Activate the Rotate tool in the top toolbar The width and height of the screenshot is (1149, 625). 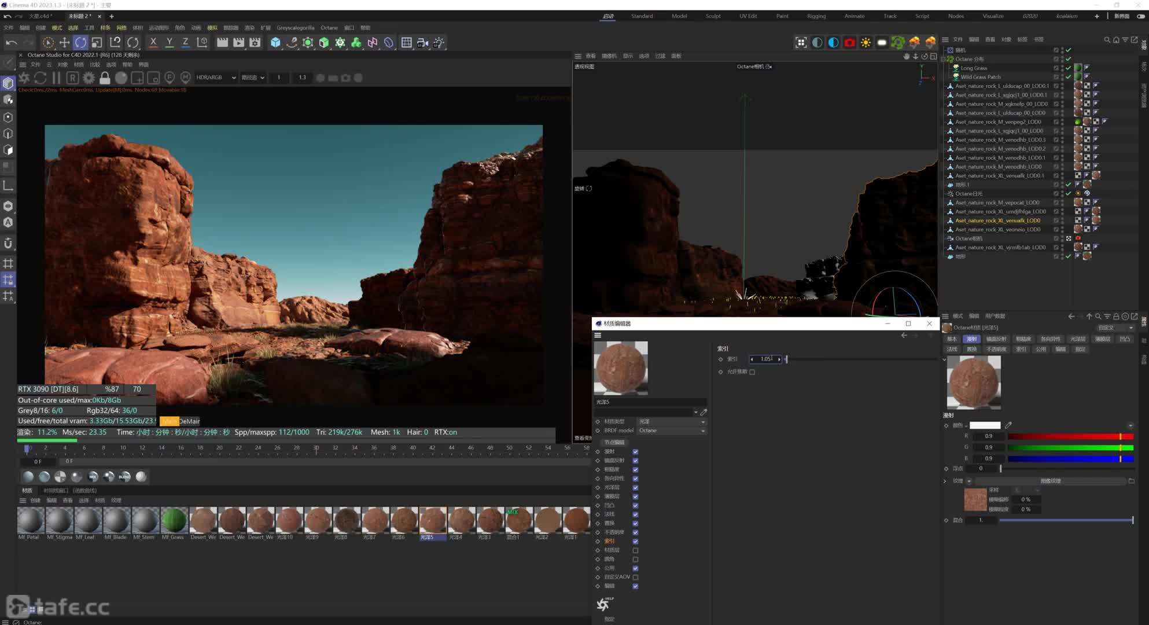point(80,42)
